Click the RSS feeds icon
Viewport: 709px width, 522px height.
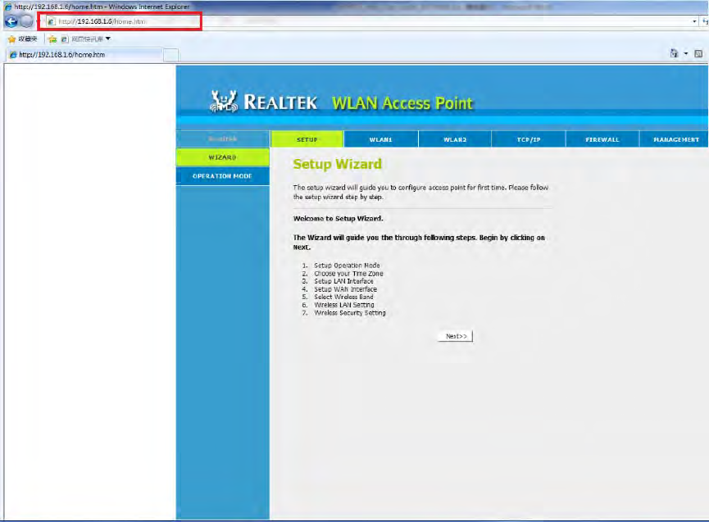click(698, 53)
